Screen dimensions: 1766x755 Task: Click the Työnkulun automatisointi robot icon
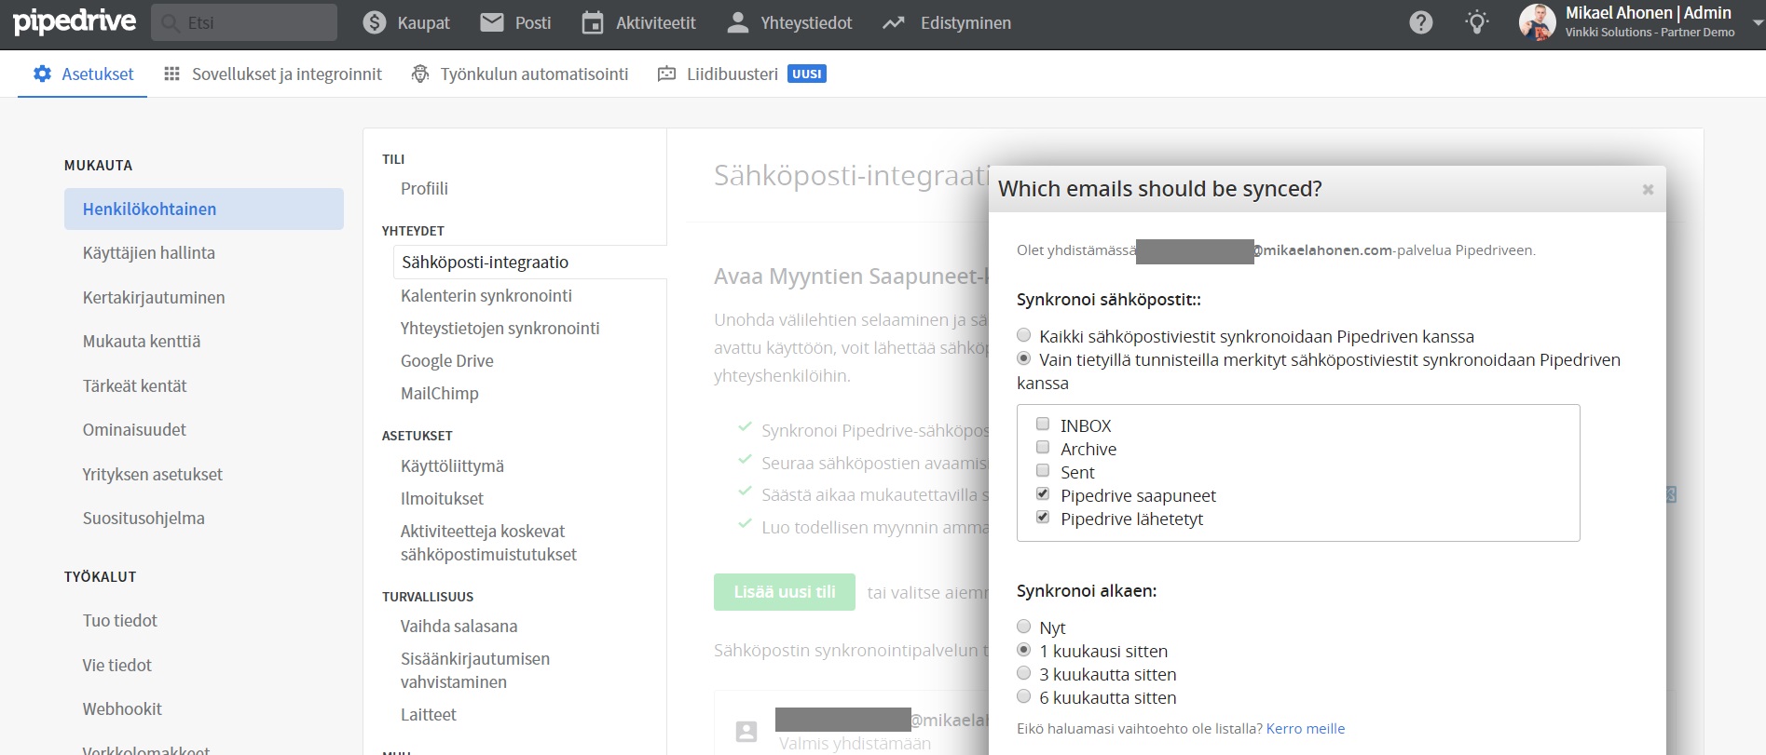(x=420, y=74)
